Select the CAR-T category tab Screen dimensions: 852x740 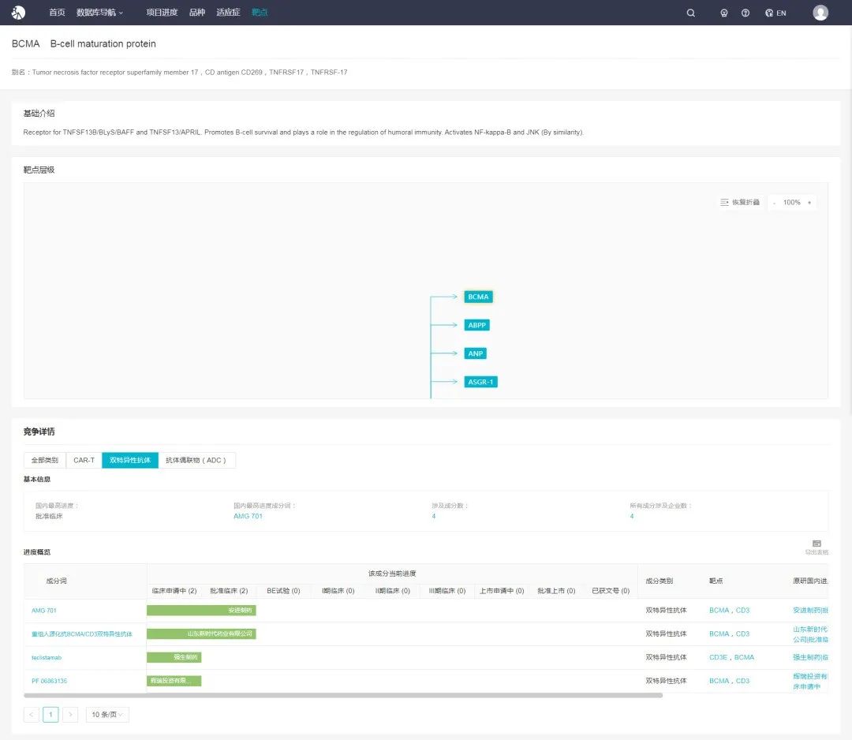[x=84, y=460]
